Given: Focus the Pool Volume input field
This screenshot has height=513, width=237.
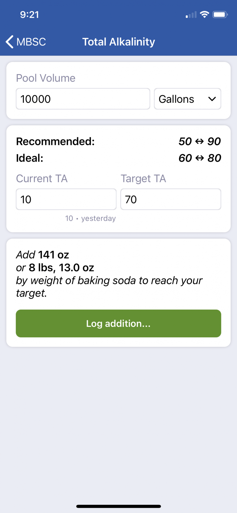Looking at the screenshot, I should coord(83,99).
